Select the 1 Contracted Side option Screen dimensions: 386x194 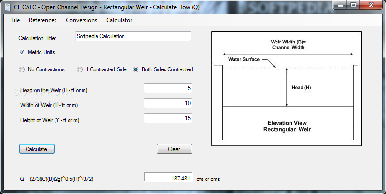click(80, 69)
